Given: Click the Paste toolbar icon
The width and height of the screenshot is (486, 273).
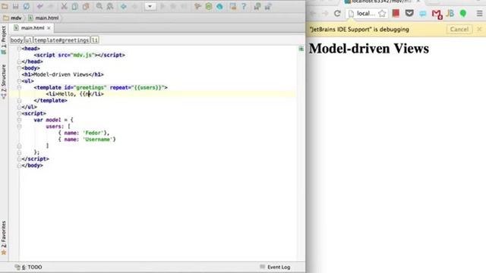Looking at the screenshot, I should 86,6.
